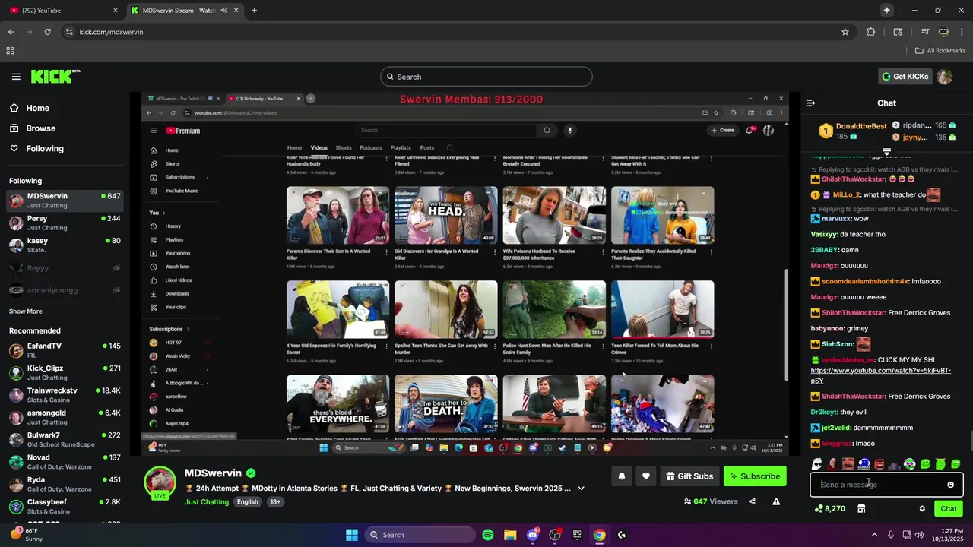Image resolution: width=973 pixels, height=547 pixels.
Task: Click the share stream icon
Action: click(752, 501)
